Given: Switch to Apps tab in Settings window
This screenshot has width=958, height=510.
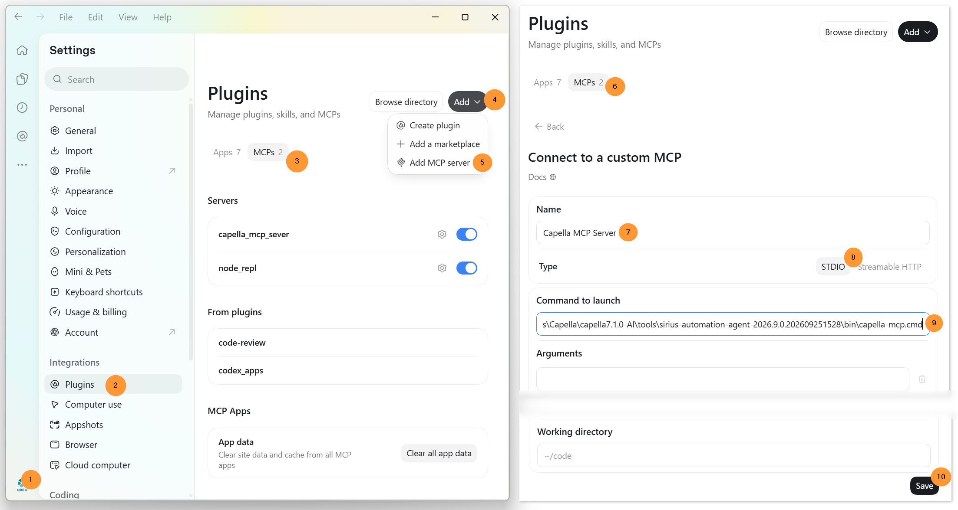Looking at the screenshot, I should pyautogui.click(x=227, y=152).
